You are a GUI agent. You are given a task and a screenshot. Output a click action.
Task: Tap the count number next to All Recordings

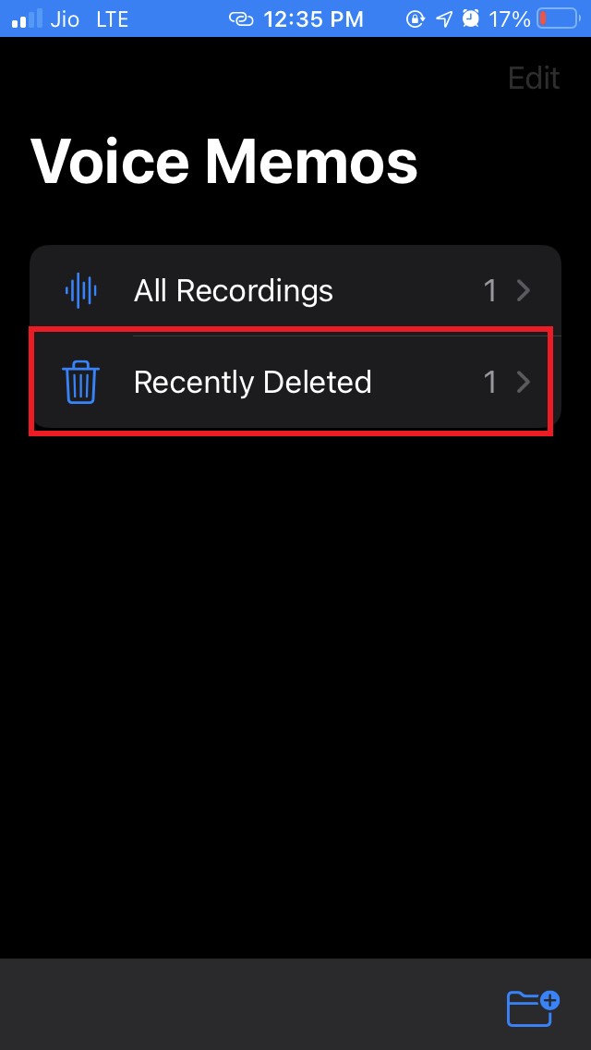[x=490, y=290]
